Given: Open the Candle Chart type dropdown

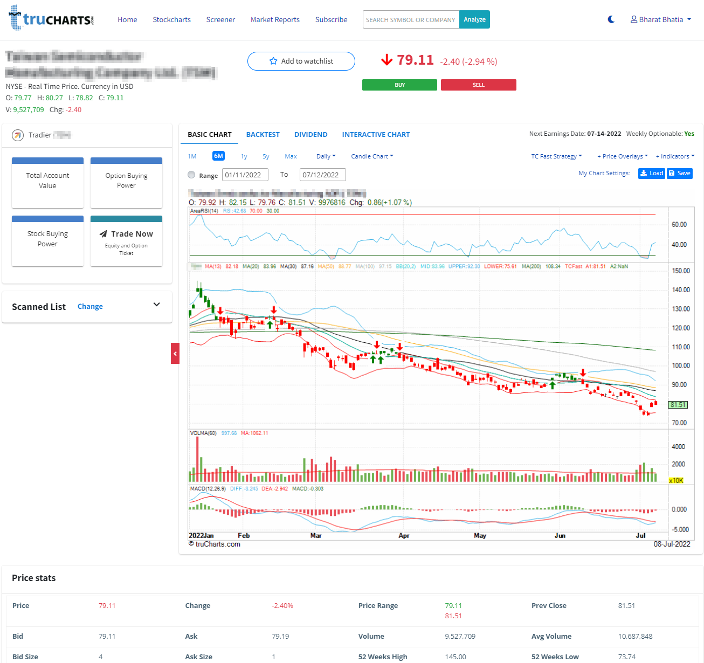Looking at the screenshot, I should click(x=371, y=156).
